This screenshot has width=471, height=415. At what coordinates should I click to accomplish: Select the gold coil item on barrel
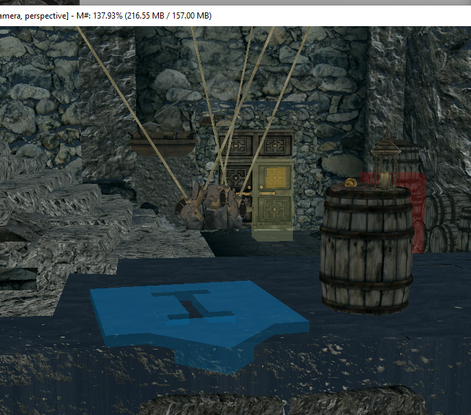click(351, 182)
